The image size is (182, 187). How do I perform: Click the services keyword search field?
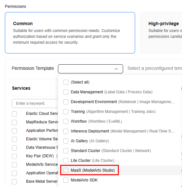click(35, 103)
